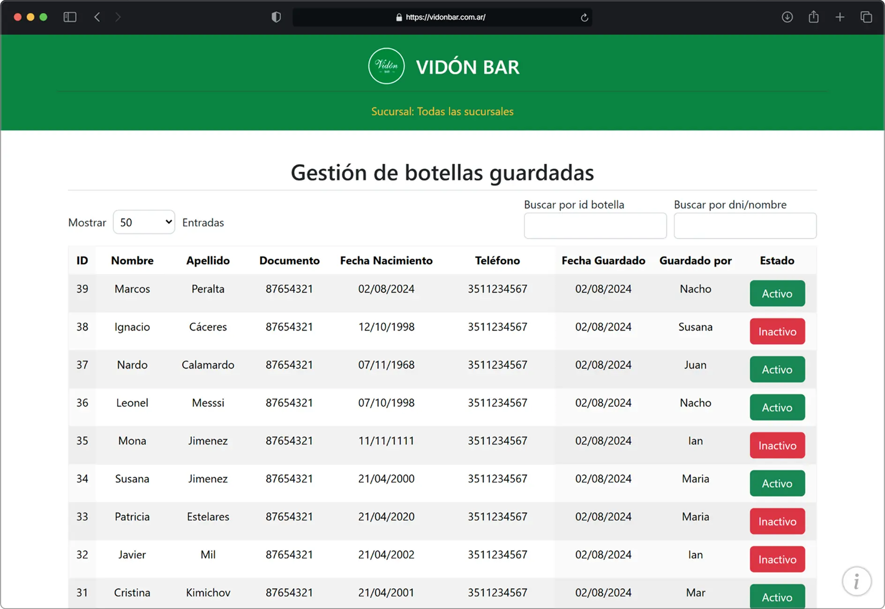
Task: Open the browser sidebar toggle
Action: point(69,17)
